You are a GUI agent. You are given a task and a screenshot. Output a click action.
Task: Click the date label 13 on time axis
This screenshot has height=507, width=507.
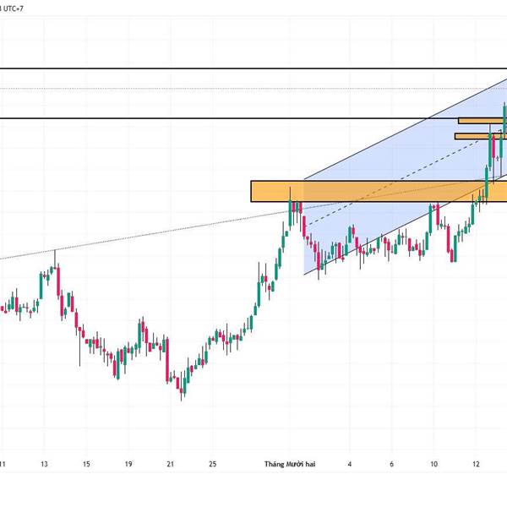pos(44,464)
